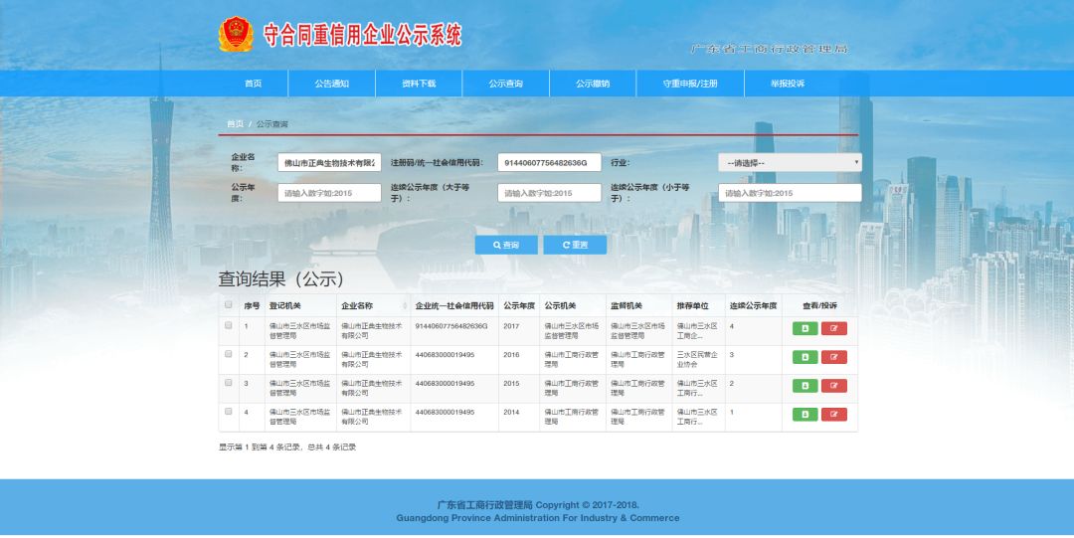Click the 企业统一社会信用代码 column header

coord(454,305)
